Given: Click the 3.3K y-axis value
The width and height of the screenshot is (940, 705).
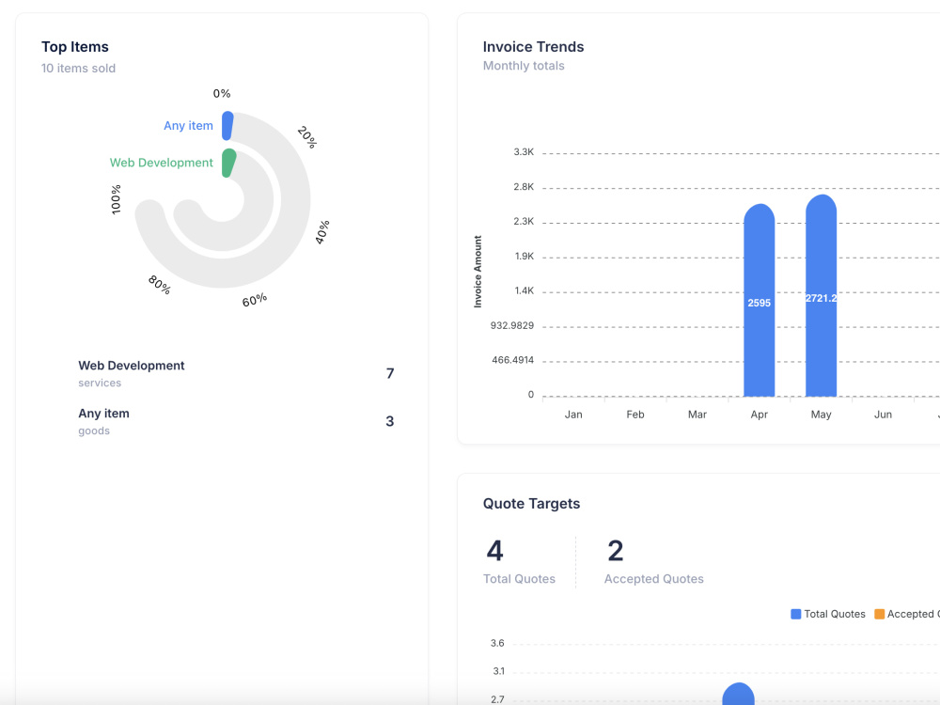Looking at the screenshot, I should [x=524, y=152].
